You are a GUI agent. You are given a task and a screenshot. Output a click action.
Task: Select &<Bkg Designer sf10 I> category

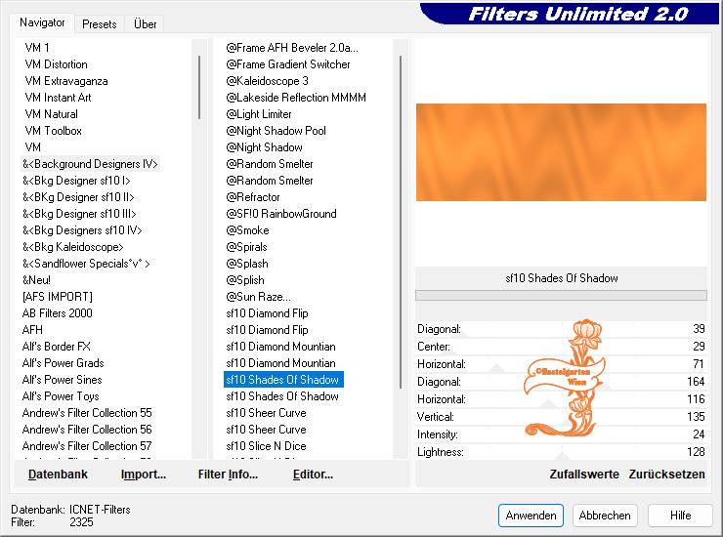(x=76, y=181)
